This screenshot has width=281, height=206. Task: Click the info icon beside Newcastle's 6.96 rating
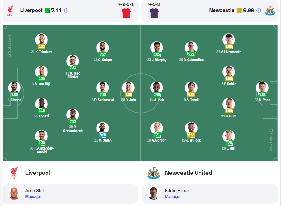(259, 11)
